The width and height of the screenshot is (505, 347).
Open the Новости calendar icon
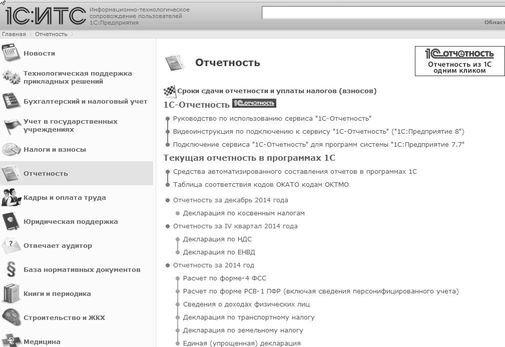pos(11,53)
